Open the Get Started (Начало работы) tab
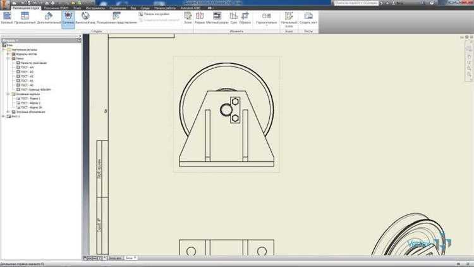The image size is (474, 267). (x=165, y=8)
